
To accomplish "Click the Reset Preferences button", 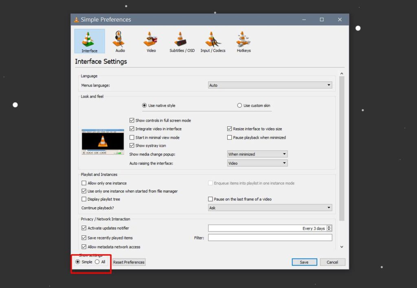I will (x=129, y=262).
